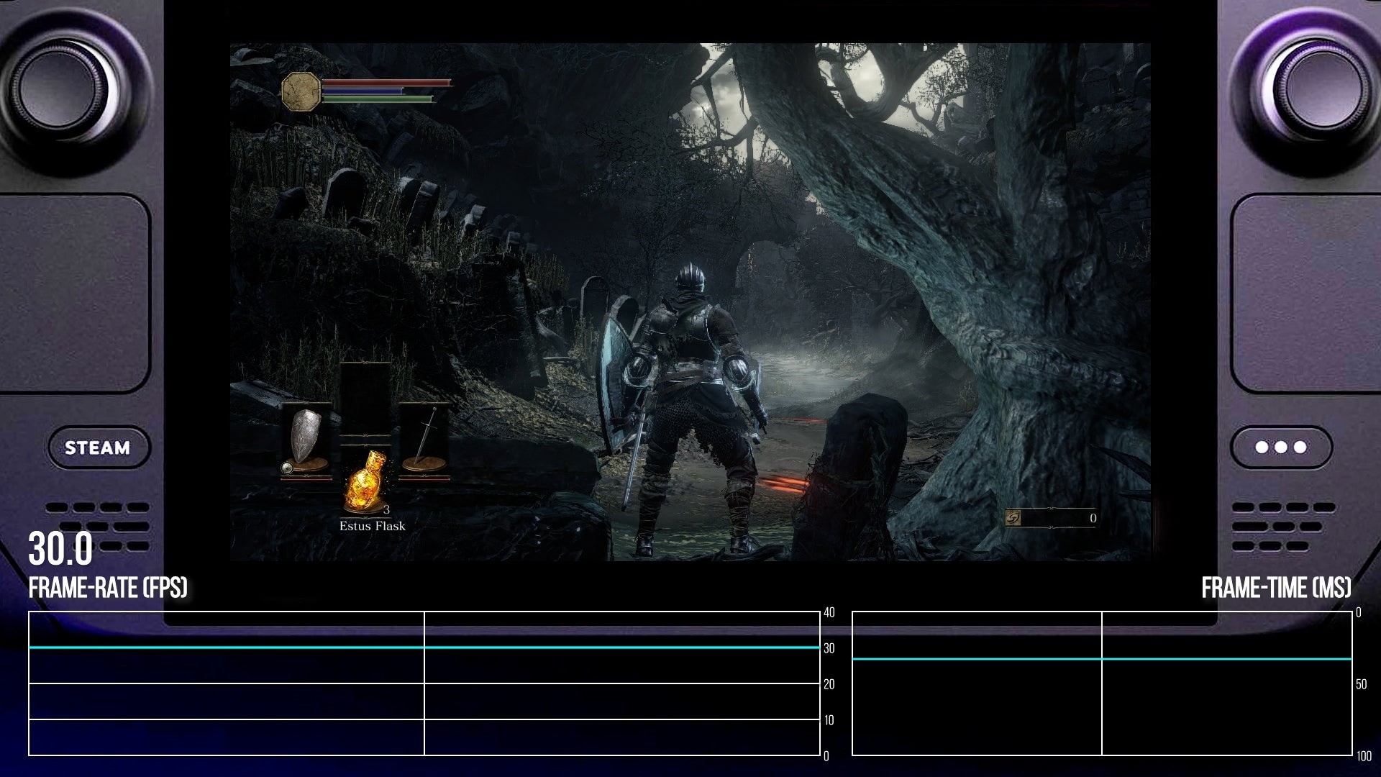Click the right analog thumbstick
Viewport: 1381px width, 777px height.
coord(1324,90)
